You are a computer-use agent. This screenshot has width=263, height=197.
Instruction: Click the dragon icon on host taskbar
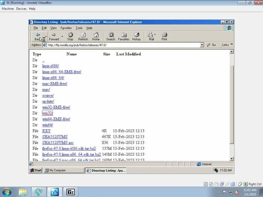pos(38,192)
